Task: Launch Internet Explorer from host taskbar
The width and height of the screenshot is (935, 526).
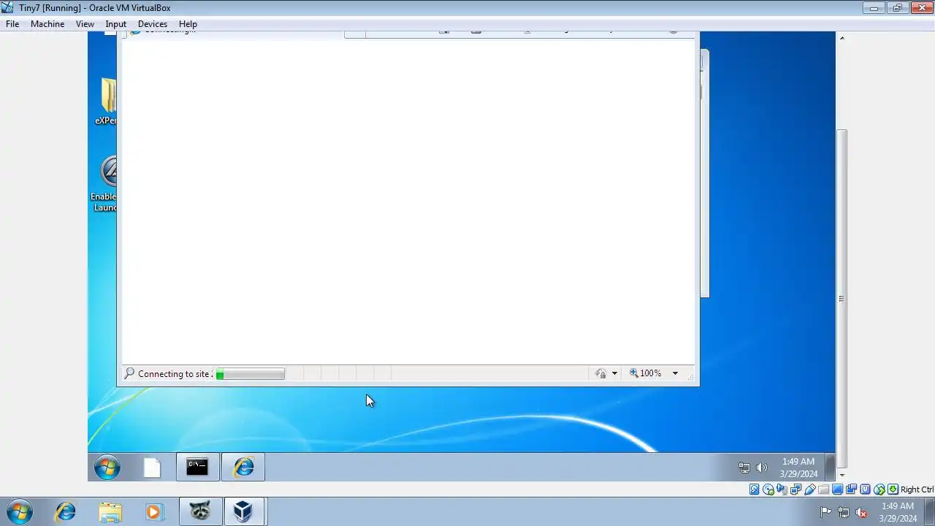Action: pyautogui.click(x=66, y=512)
